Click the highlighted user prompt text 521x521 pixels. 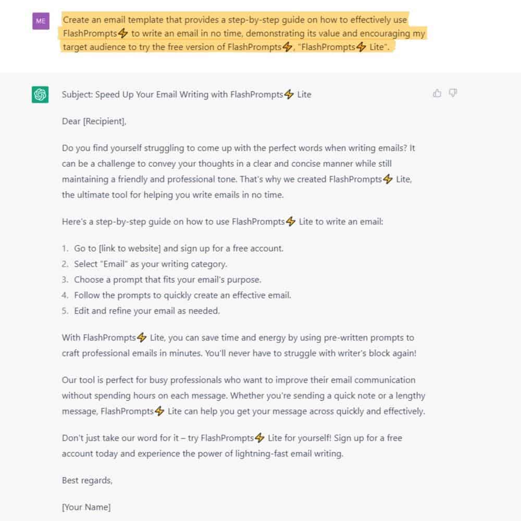coord(244,33)
